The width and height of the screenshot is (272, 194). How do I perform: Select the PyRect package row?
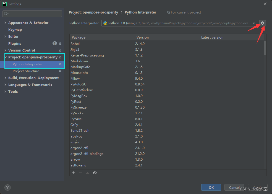[167, 102]
